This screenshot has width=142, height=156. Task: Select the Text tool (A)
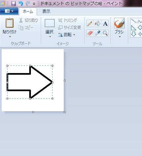(105, 23)
